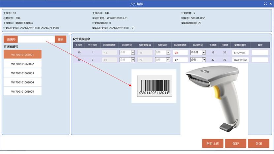274x154 pixels.
Task: Click the fullscreen expand icon in title bar
Action: 265,4
